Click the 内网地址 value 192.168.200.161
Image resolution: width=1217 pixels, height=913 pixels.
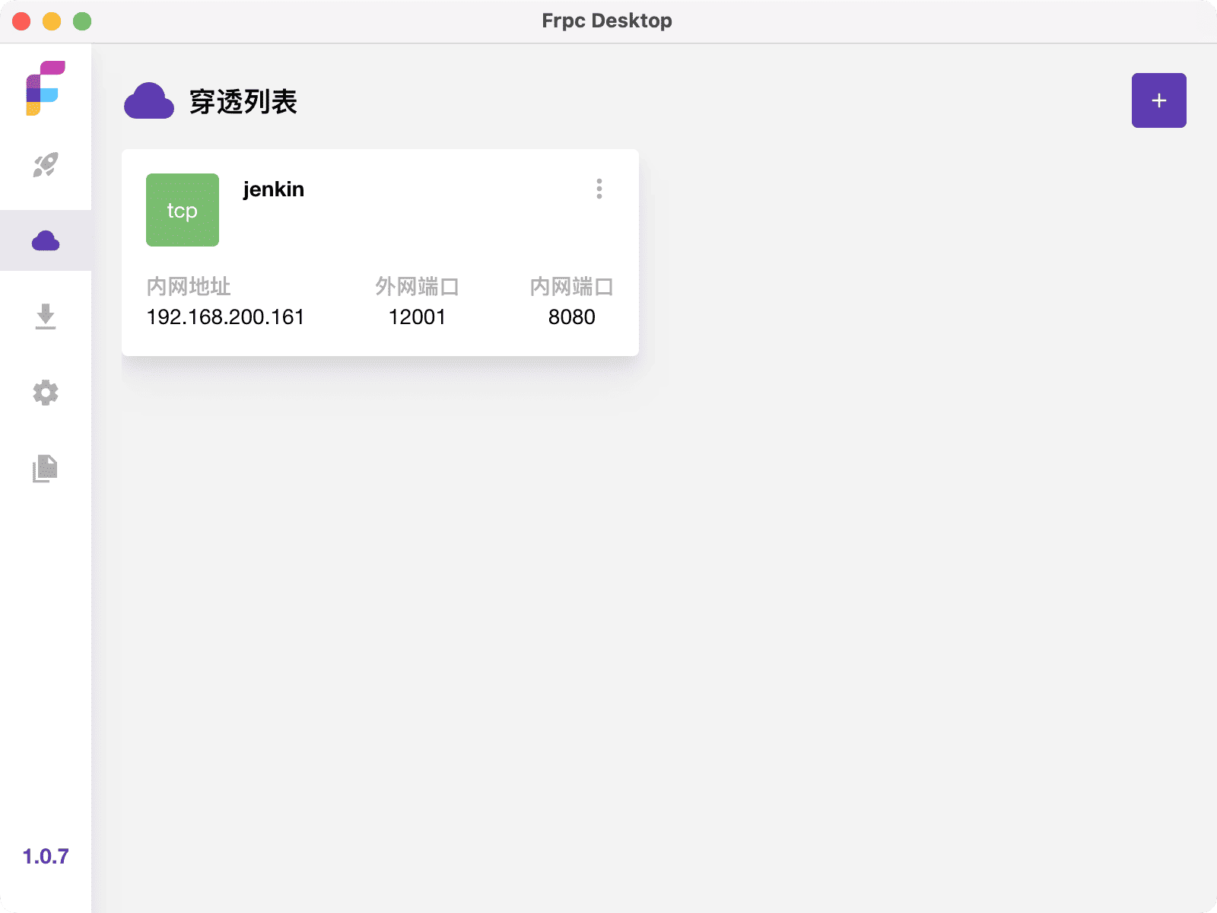click(226, 317)
